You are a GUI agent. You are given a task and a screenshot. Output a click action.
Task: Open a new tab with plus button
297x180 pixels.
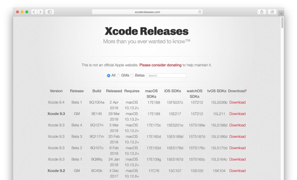[x=281, y=14]
